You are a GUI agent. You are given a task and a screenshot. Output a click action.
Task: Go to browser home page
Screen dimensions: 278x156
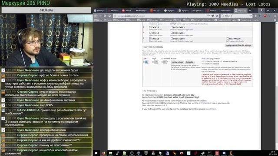tap(109, 16)
